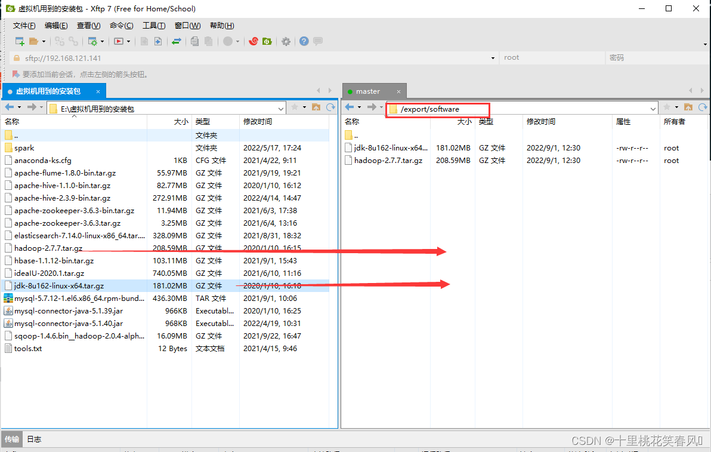This screenshot has height=452, width=711.
Task: Go back in the local pane
Action: pyautogui.click(x=10, y=107)
